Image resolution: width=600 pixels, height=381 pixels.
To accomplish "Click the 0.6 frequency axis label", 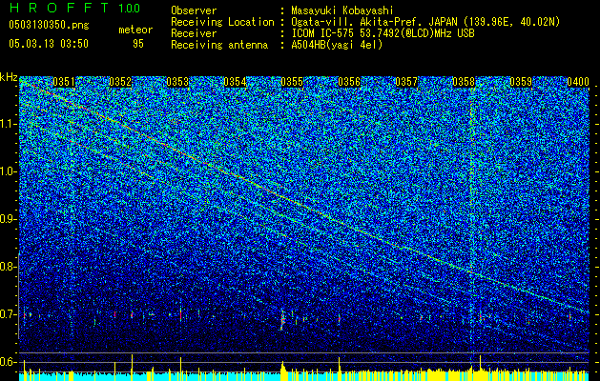I will point(9,362).
